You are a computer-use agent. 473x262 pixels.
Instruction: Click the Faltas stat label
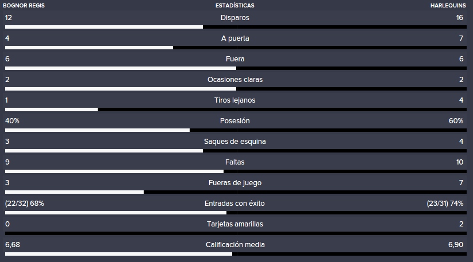click(x=234, y=162)
